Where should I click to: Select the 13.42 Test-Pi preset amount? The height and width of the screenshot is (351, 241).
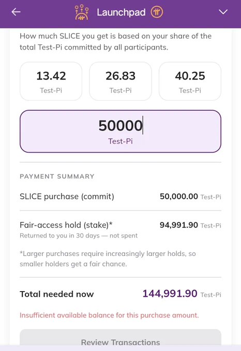(51, 81)
